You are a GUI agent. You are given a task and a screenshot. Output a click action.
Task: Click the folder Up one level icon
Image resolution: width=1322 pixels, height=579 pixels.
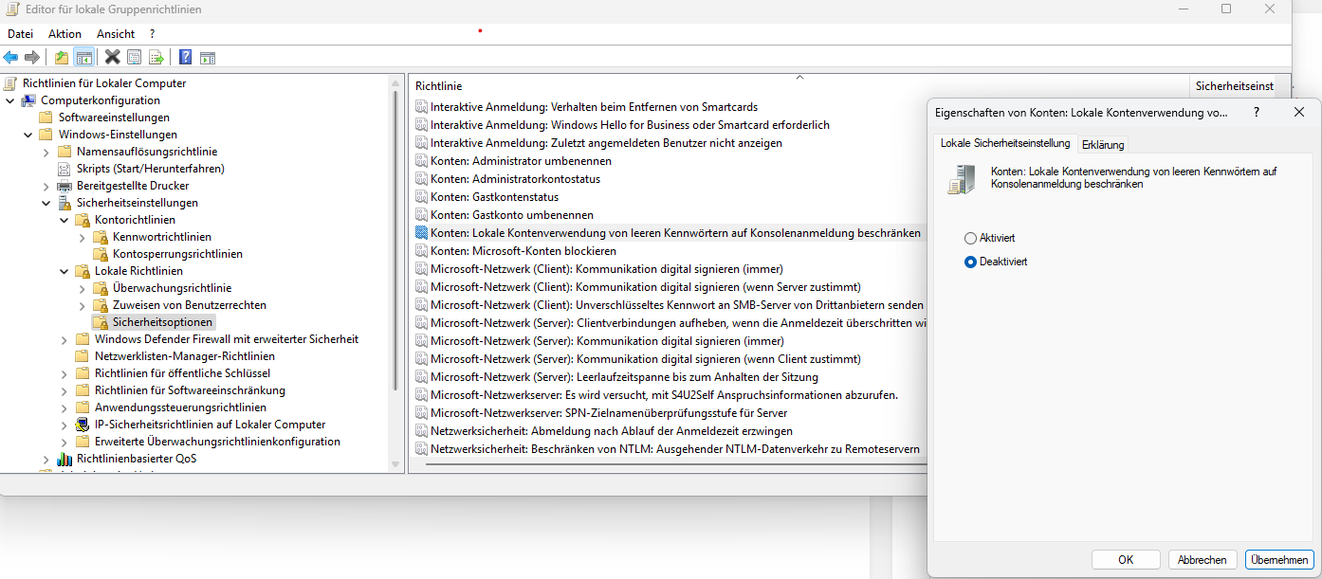pyautogui.click(x=62, y=57)
